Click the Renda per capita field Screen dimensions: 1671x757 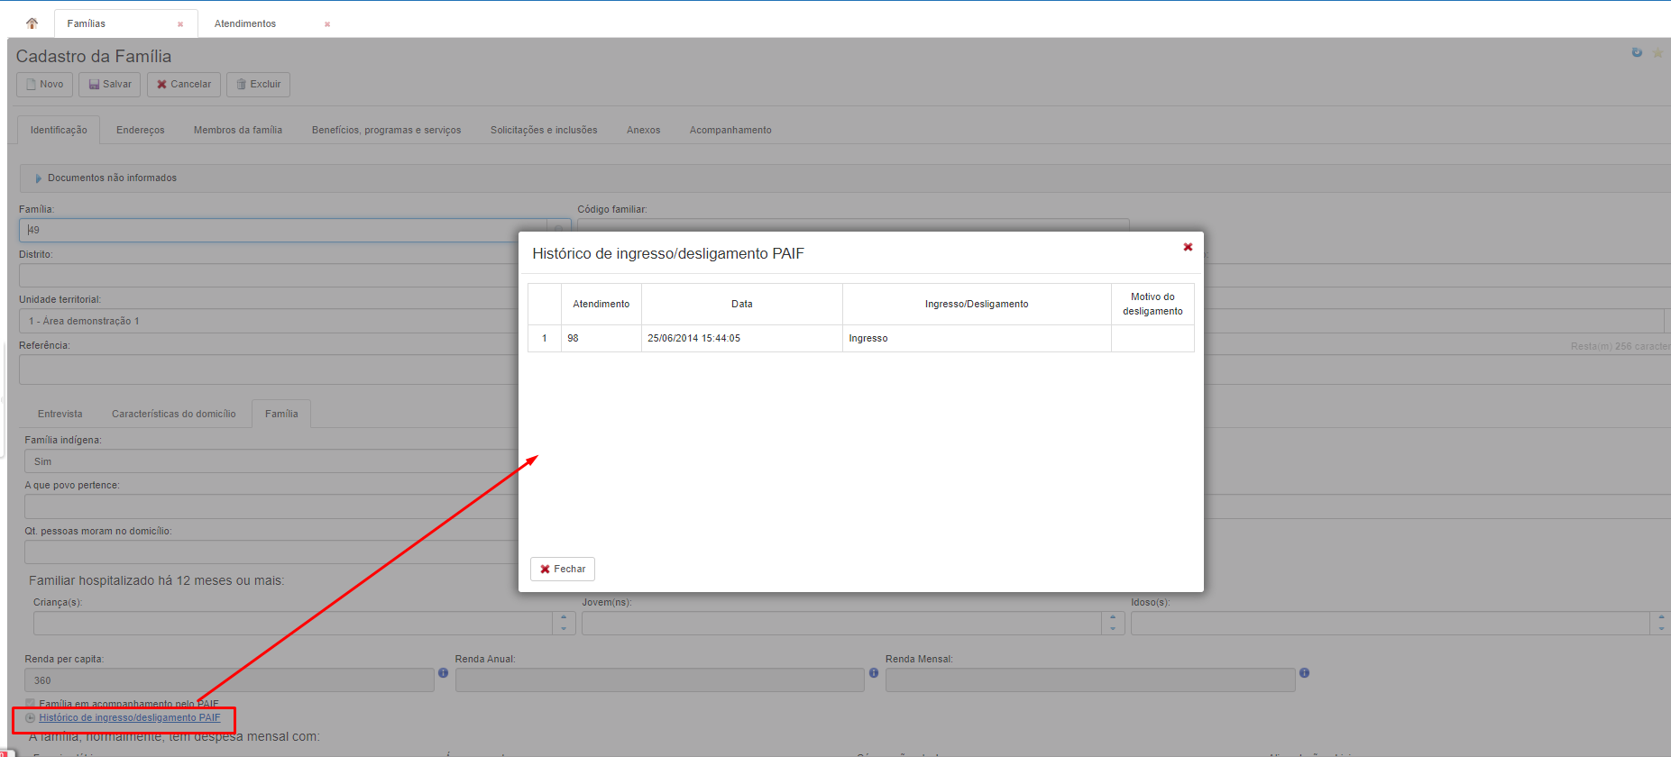pyautogui.click(x=229, y=680)
